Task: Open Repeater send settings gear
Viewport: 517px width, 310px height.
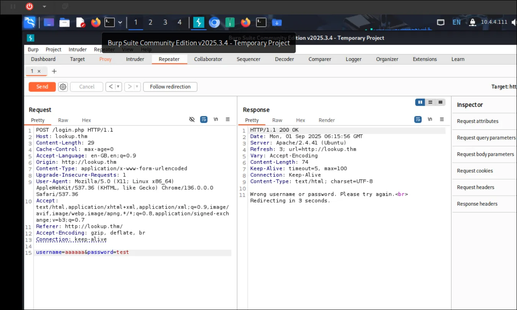Action: (x=63, y=87)
